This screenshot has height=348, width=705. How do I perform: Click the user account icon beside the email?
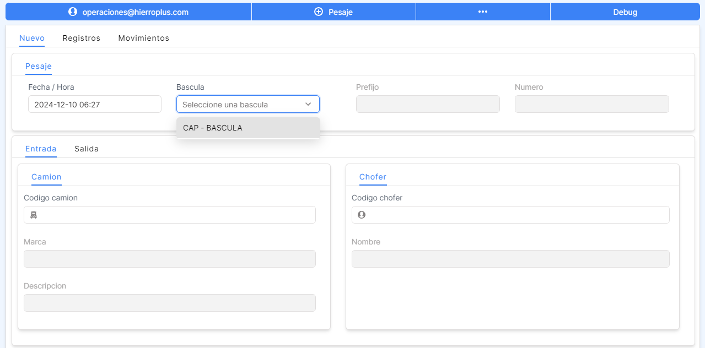(x=72, y=12)
